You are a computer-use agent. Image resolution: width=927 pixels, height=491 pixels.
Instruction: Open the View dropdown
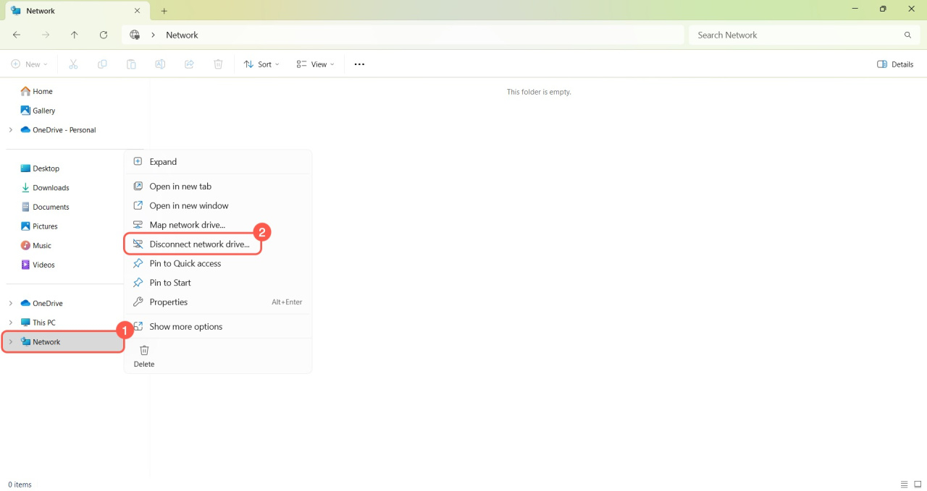pos(316,64)
